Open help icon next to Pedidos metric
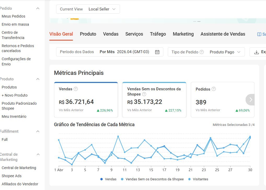 214,89
